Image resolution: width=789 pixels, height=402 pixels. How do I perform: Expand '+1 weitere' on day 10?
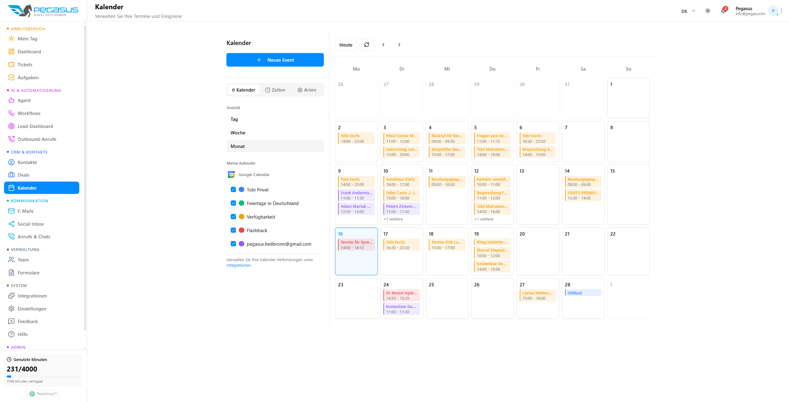coord(393,219)
